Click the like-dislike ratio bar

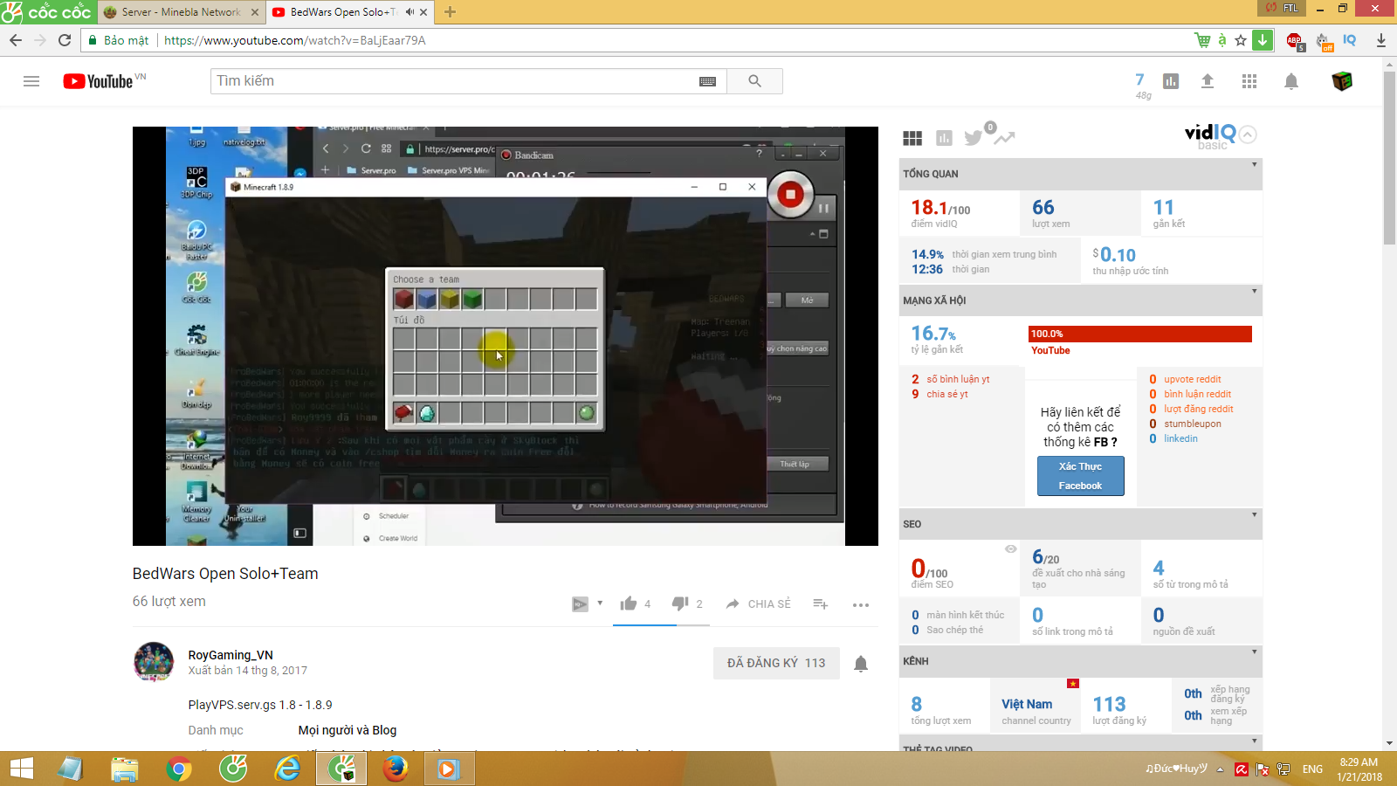click(662, 625)
